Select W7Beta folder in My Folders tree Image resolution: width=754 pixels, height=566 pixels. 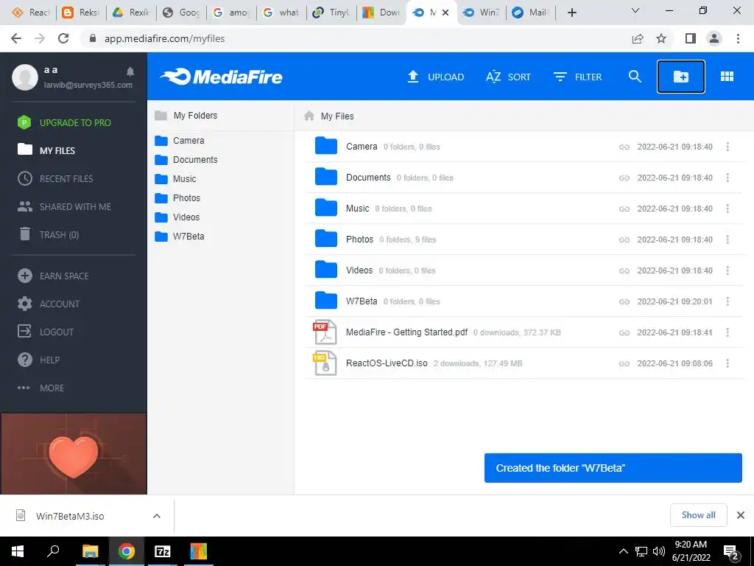(180, 237)
